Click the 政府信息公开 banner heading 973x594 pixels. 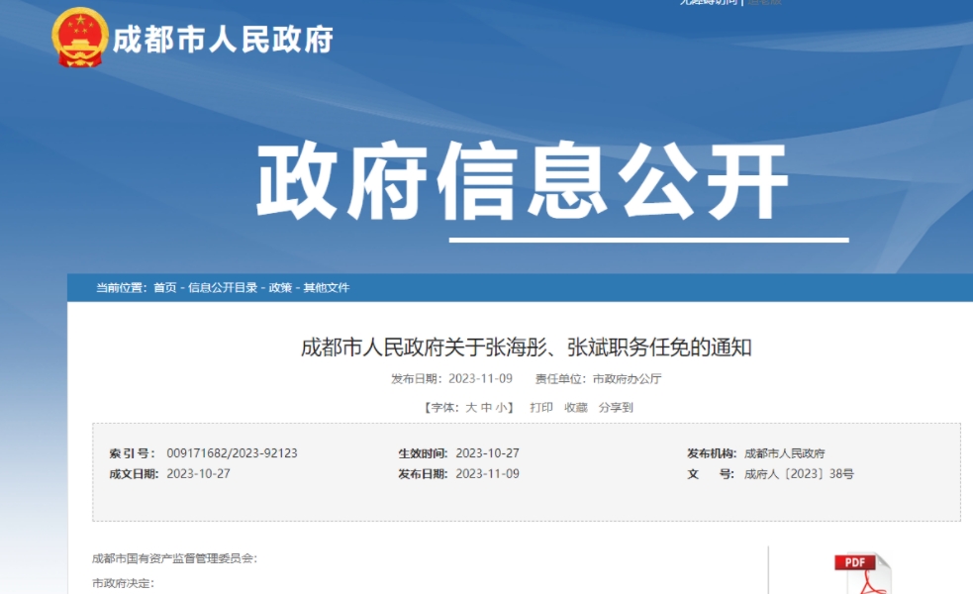tap(525, 178)
